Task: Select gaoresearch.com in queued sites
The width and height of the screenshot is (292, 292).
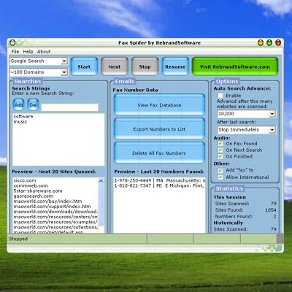Action: click(x=33, y=196)
